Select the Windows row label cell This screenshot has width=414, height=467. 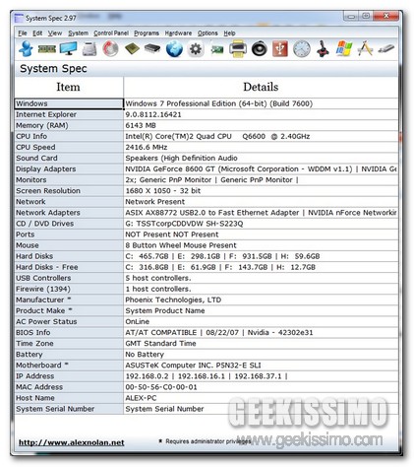click(69, 103)
